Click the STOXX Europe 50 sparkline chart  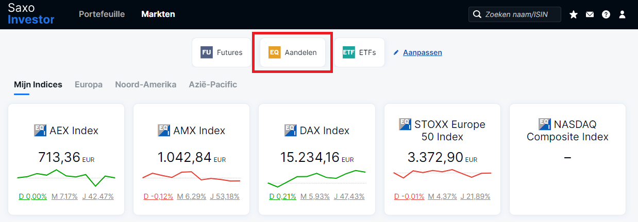pos(442,173)
